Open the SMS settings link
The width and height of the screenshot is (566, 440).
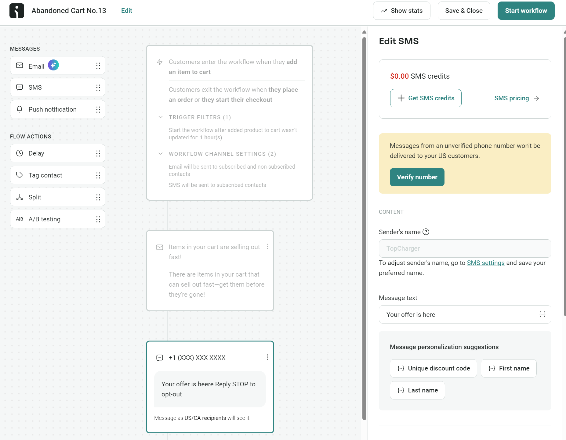tap(485, 263)
